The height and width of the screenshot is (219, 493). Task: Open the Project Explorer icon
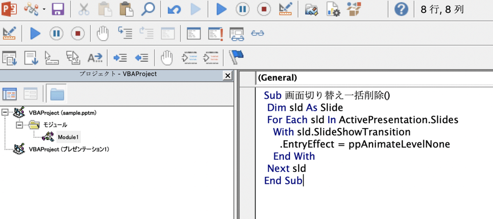[x=312, y=9]
